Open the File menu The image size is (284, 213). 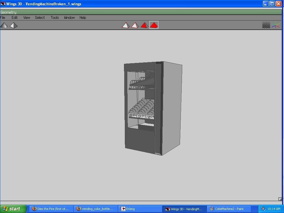point(3,17)
